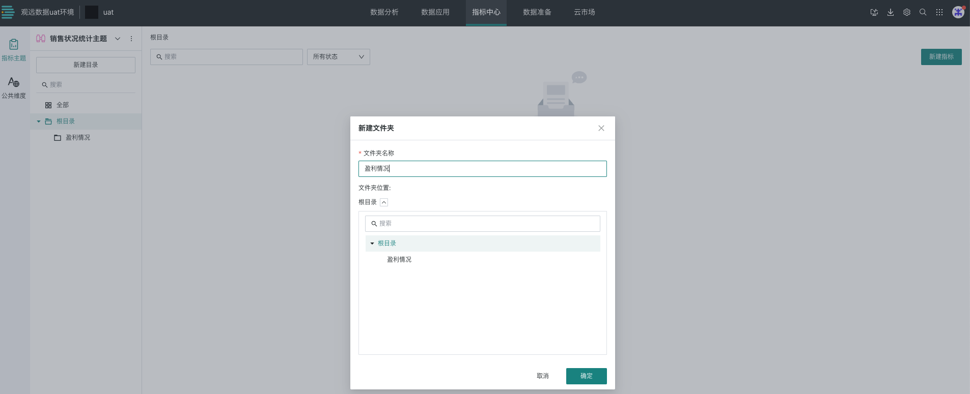This screenshot has width=970, height=394.
Task: Switch to the 指标中心 tab
Action: [486, 12]
